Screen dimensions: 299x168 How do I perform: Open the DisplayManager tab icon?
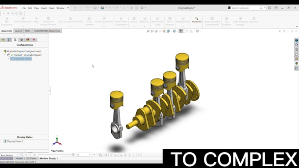28,40
